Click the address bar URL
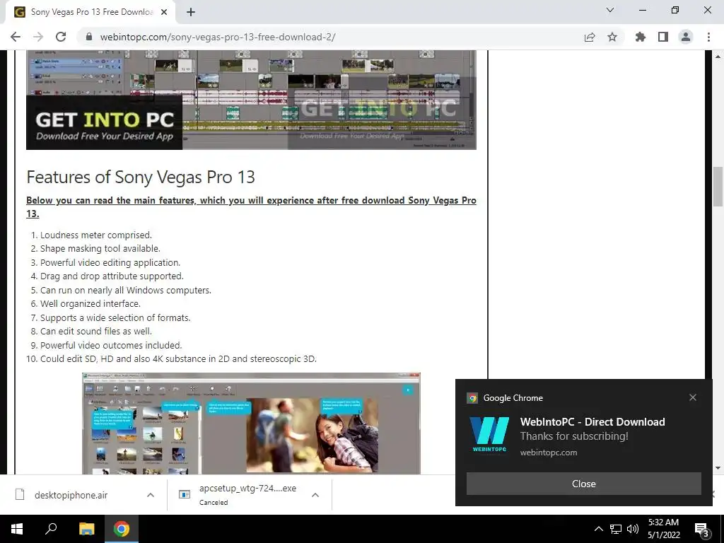724x543 pixels. (218, 37)
